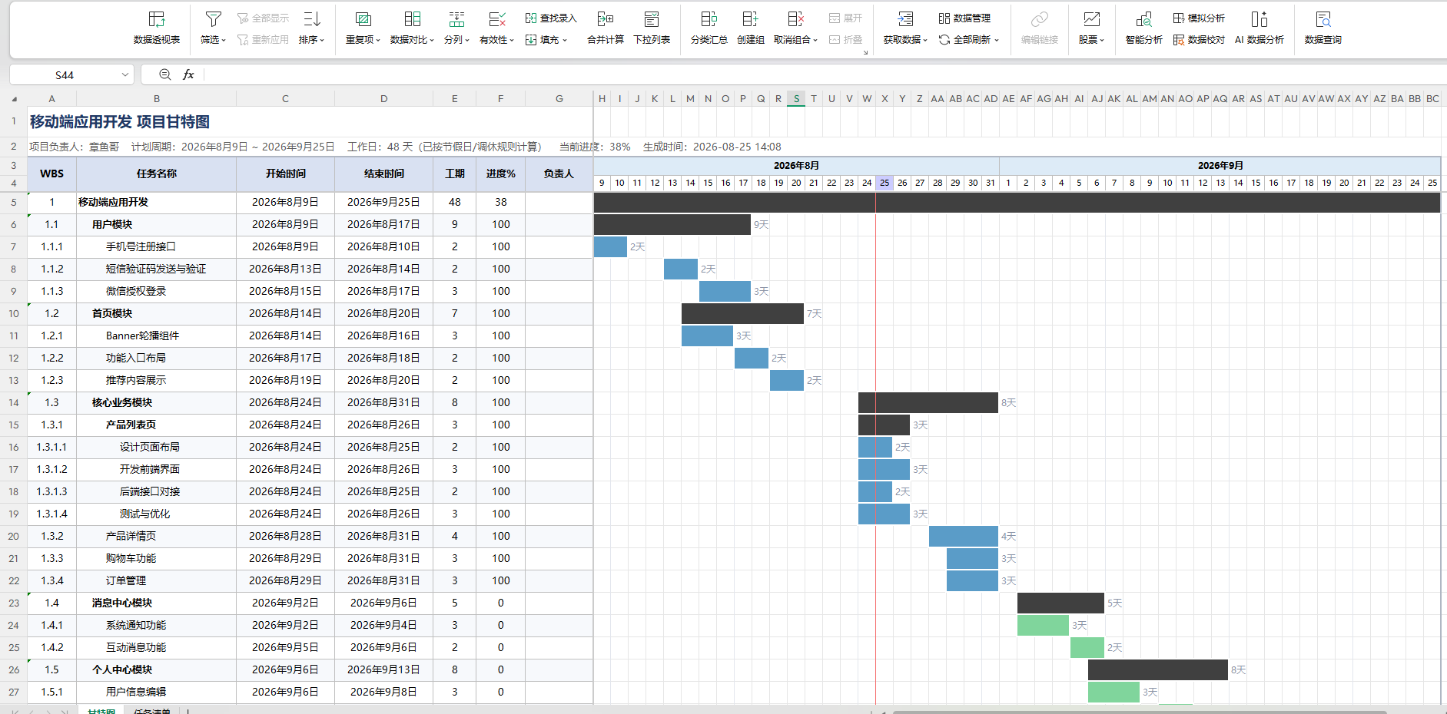
Task: Select column header C
Action: pyautogui.click(x=285, y=98)
